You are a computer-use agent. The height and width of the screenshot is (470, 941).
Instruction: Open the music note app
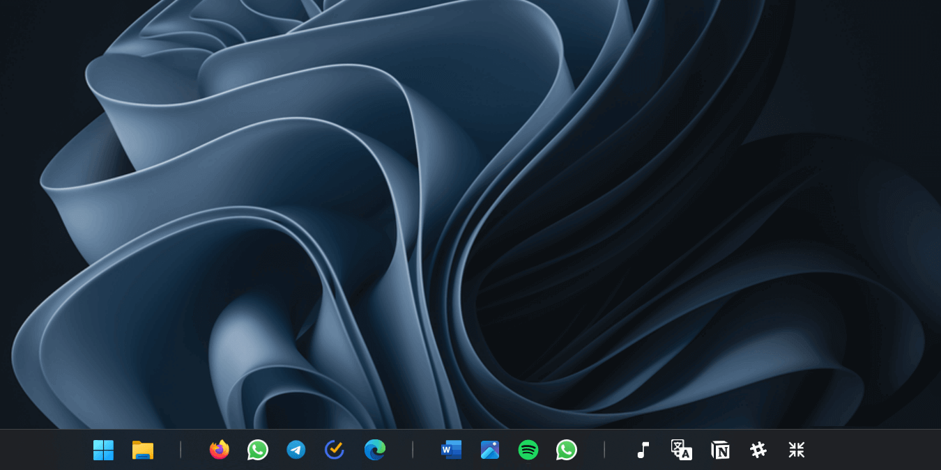pyautogui.click(x=643, y=450)
